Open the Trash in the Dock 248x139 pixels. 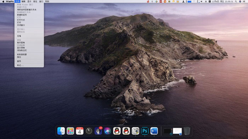point(187,131)
